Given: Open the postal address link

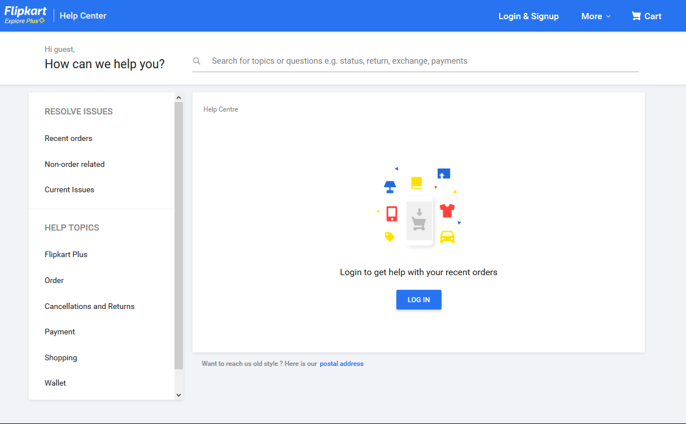Looking at the screenshot, I should (342, 364).
